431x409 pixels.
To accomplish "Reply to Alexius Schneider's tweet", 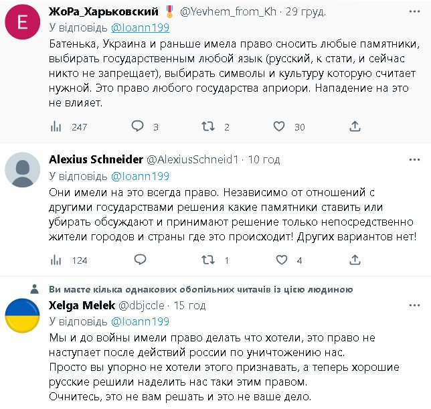I will pos(140,260).
